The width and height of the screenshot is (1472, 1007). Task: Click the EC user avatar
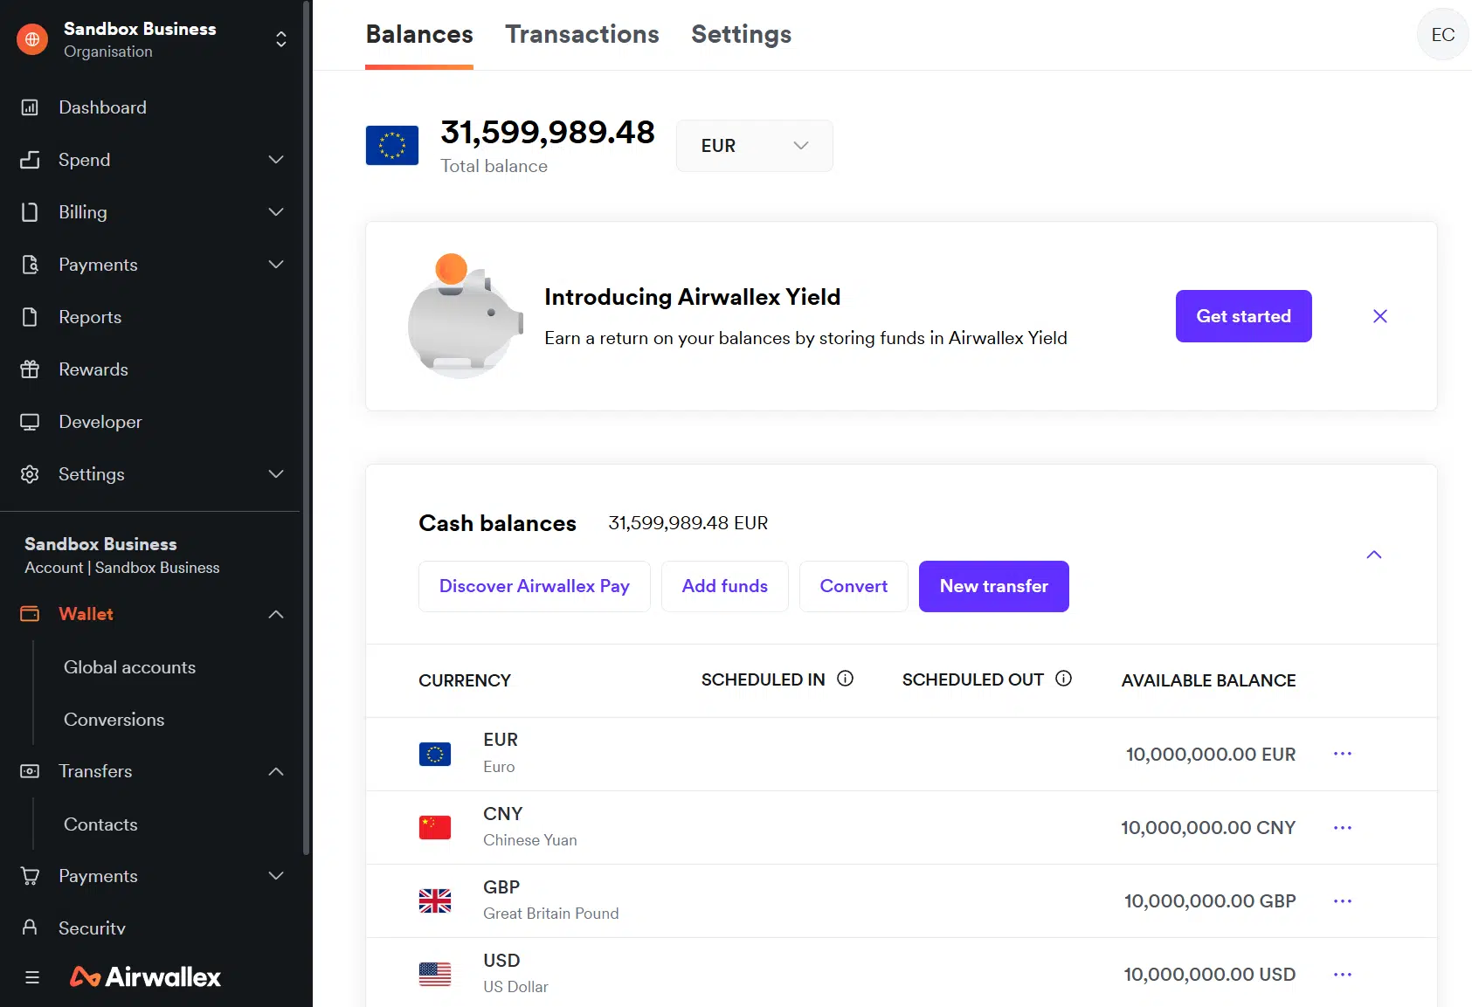pos(1442,35)
